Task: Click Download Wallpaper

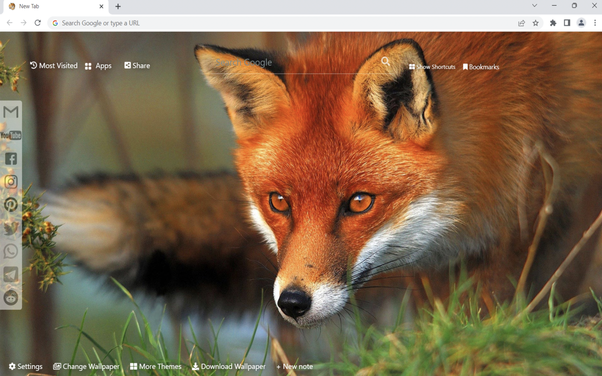Action: (229, 367)
